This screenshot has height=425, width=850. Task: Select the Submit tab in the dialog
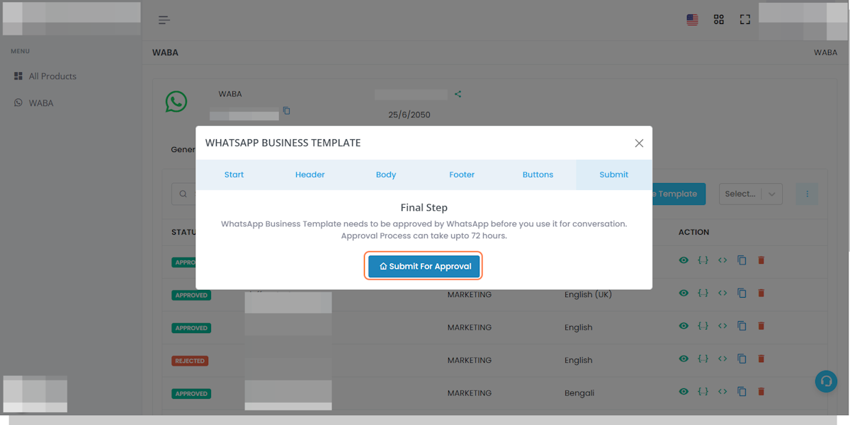pyautogui.click(x=613, y=175)
